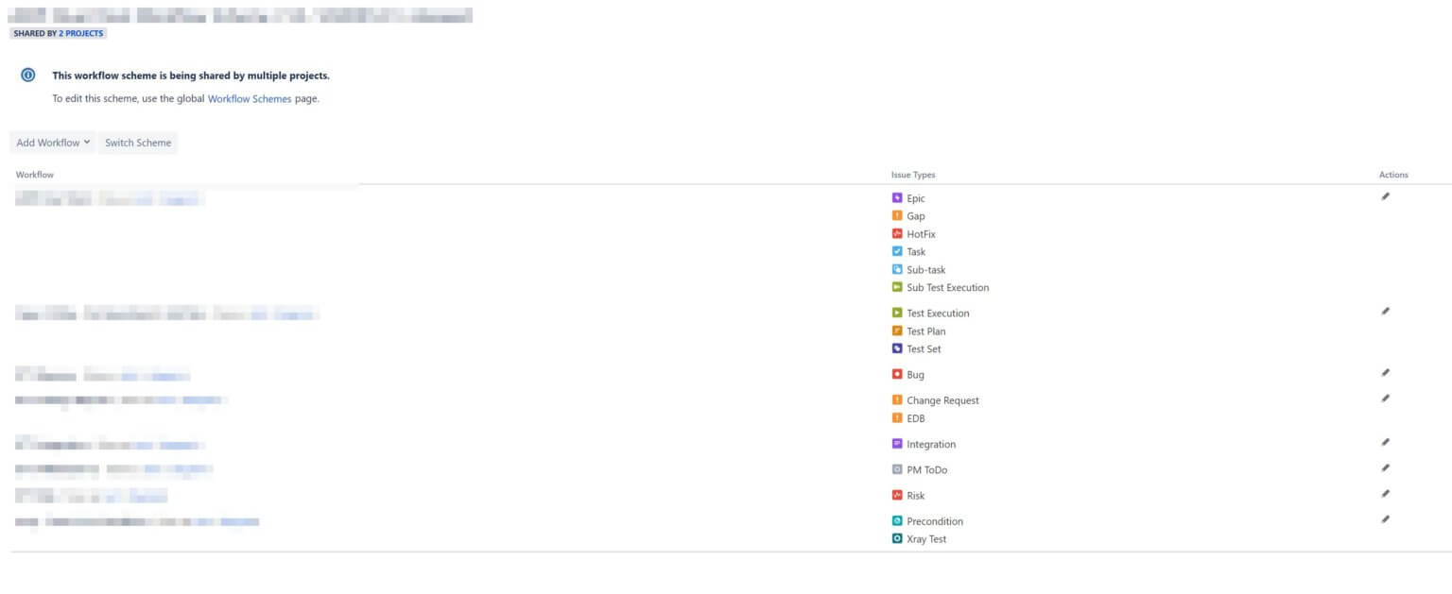The width and height of the screenshot is (1452, 594).
Task: Select the HotFix issue type icon
Action: [897, 233]
